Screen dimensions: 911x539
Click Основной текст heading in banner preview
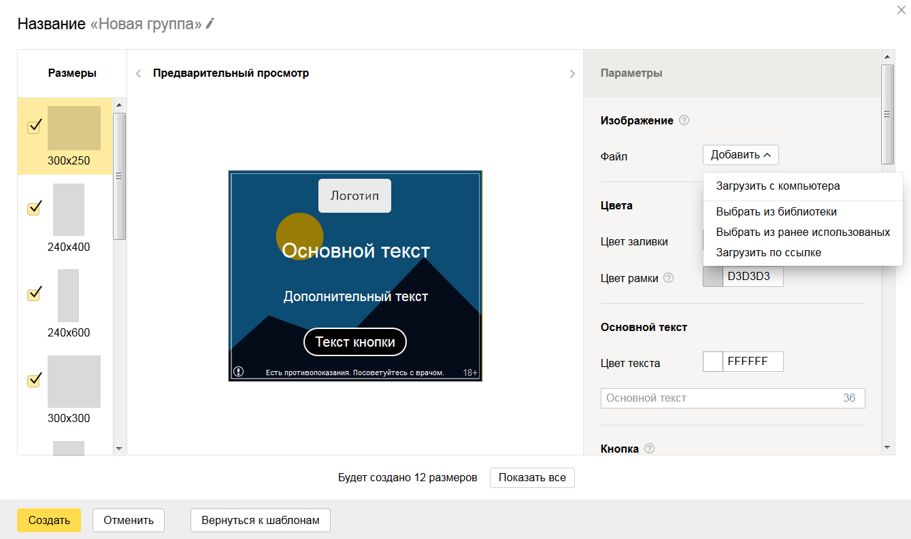[x=356, y=251]
